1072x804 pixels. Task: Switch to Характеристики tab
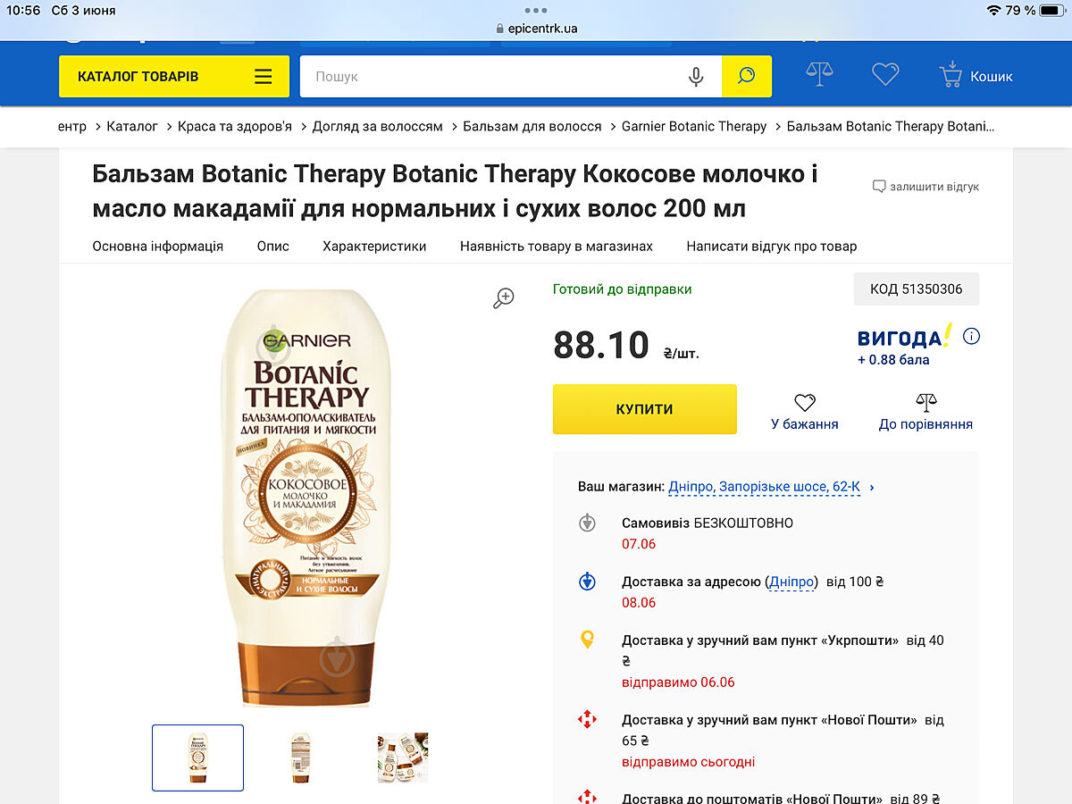click(374, 247)
